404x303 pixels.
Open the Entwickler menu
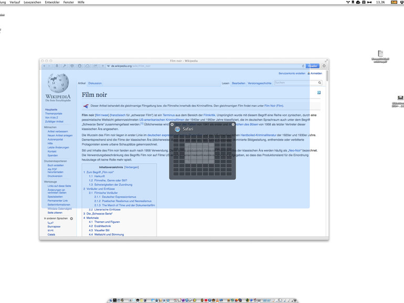pos(52,2)
